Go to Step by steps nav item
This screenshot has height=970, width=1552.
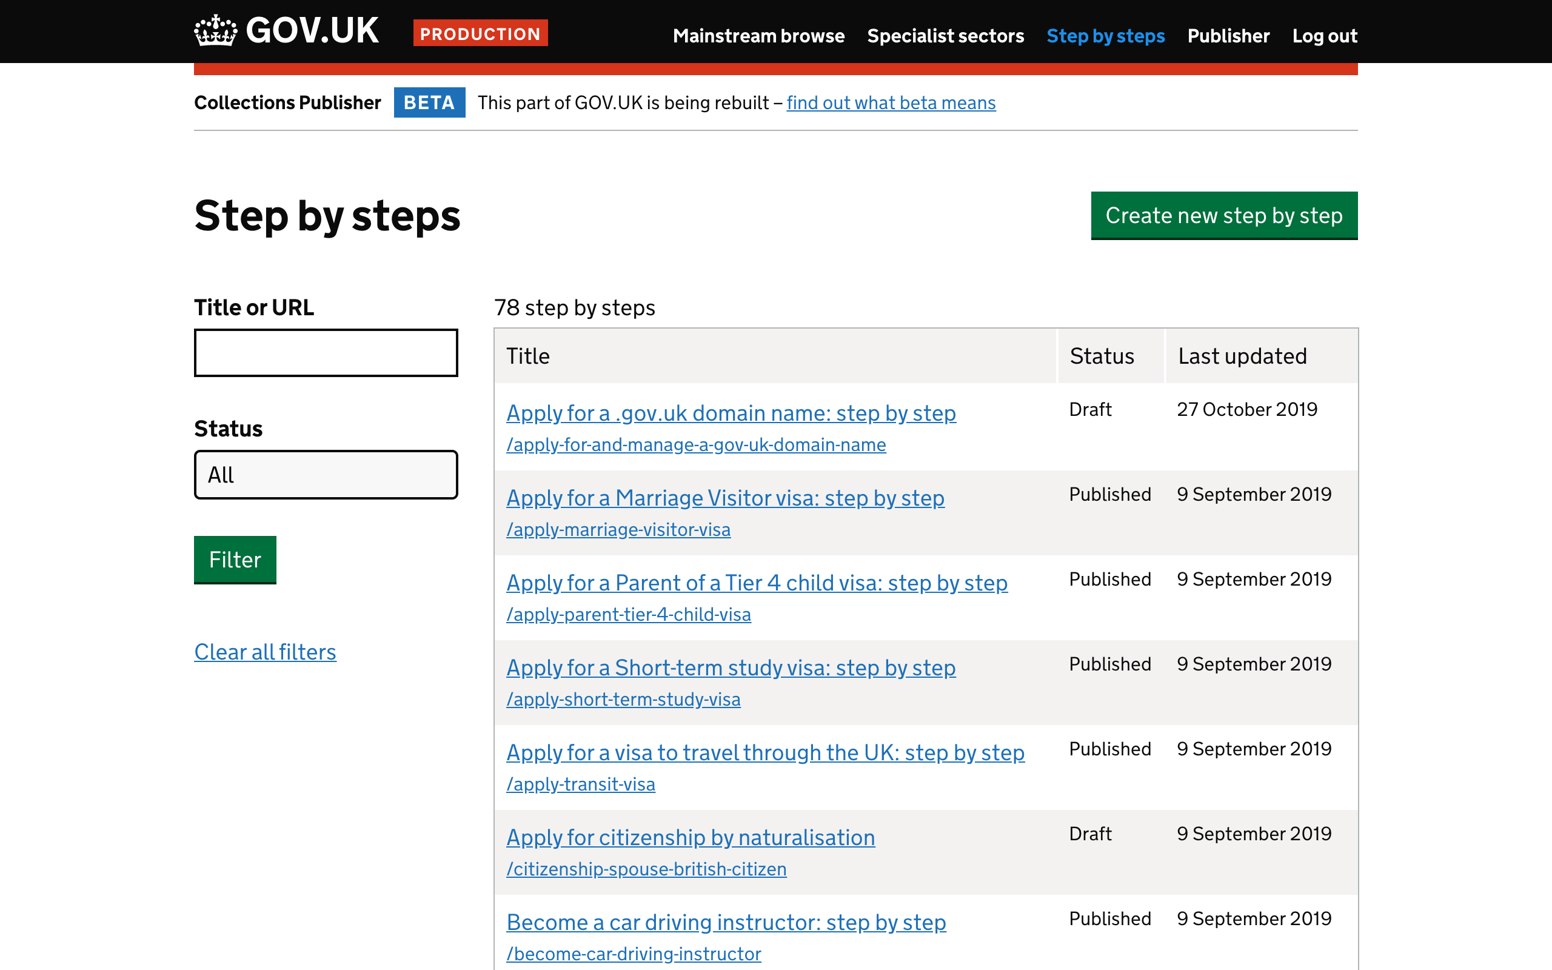[1106, 36]
